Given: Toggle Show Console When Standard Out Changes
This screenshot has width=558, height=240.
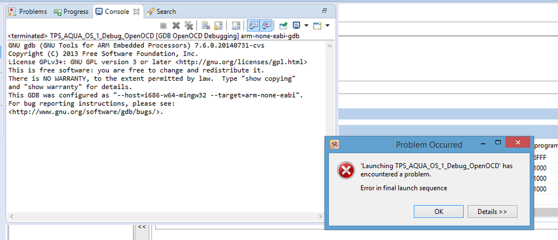Looking at the screenshot, I should pos(254,26).
